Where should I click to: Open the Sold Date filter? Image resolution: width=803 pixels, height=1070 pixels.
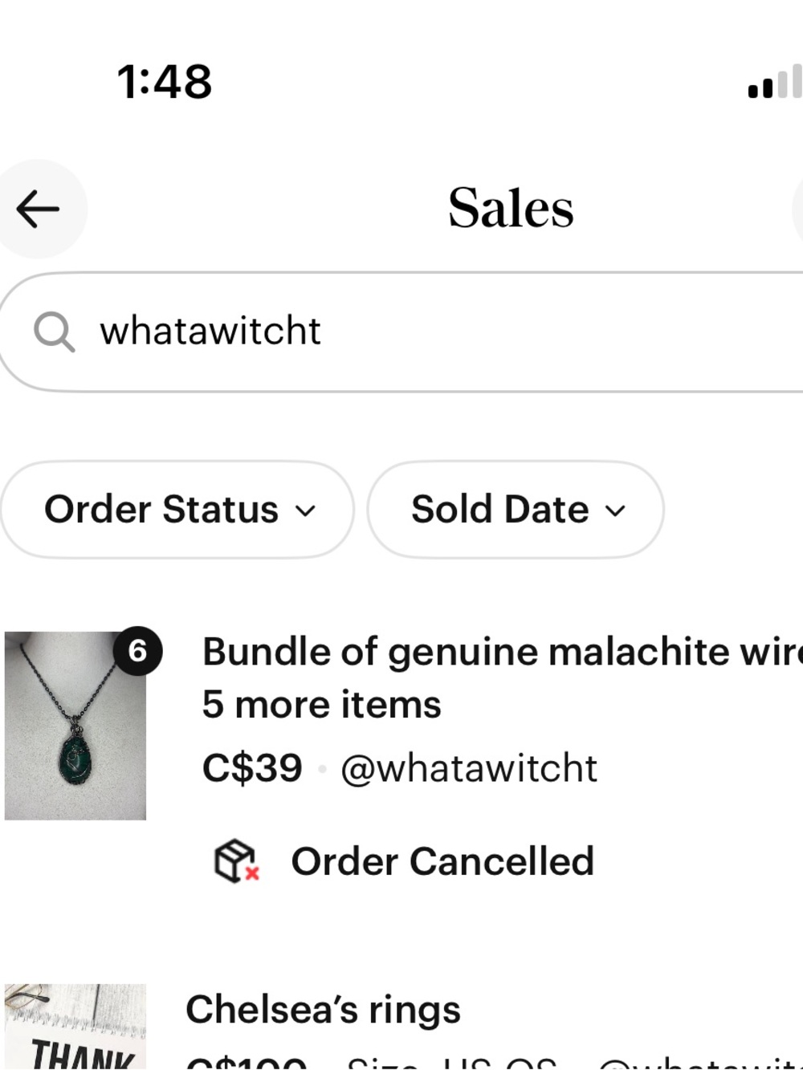pos(516,509)
